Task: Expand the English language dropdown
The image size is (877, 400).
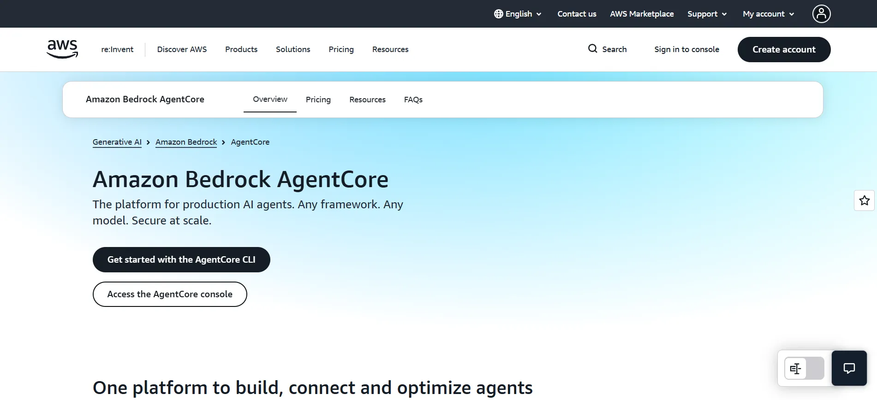Action: (x=518, y=14)
